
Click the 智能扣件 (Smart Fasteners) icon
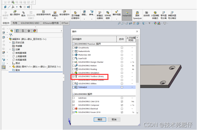click(55, 13)
